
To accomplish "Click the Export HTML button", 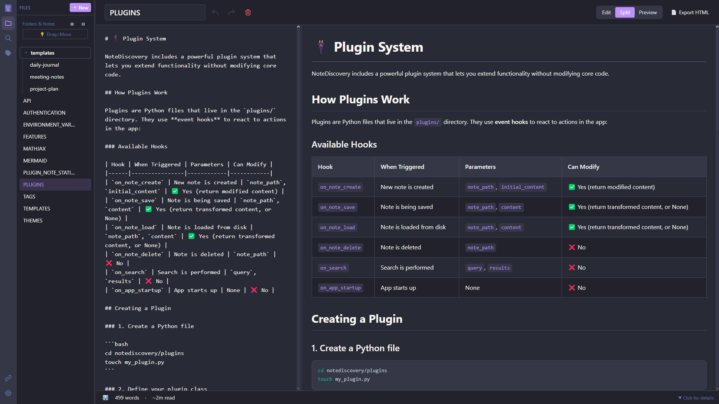I will (x=690, y=12).
